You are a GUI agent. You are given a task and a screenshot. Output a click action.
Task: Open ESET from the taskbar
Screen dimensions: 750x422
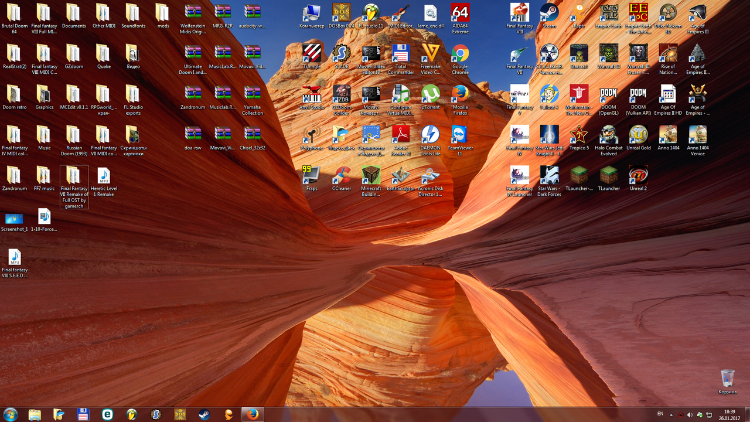pos(107,414)
